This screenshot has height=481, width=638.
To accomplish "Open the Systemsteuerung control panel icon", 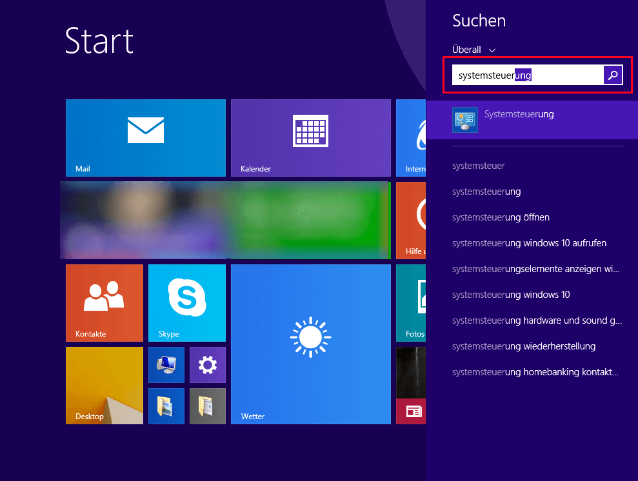I will [465, 120].
